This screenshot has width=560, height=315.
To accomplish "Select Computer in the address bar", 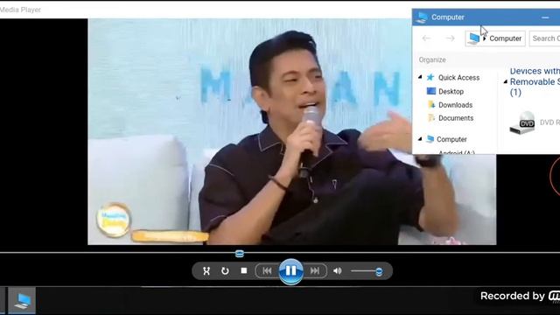I will click(x=506, y=38).
